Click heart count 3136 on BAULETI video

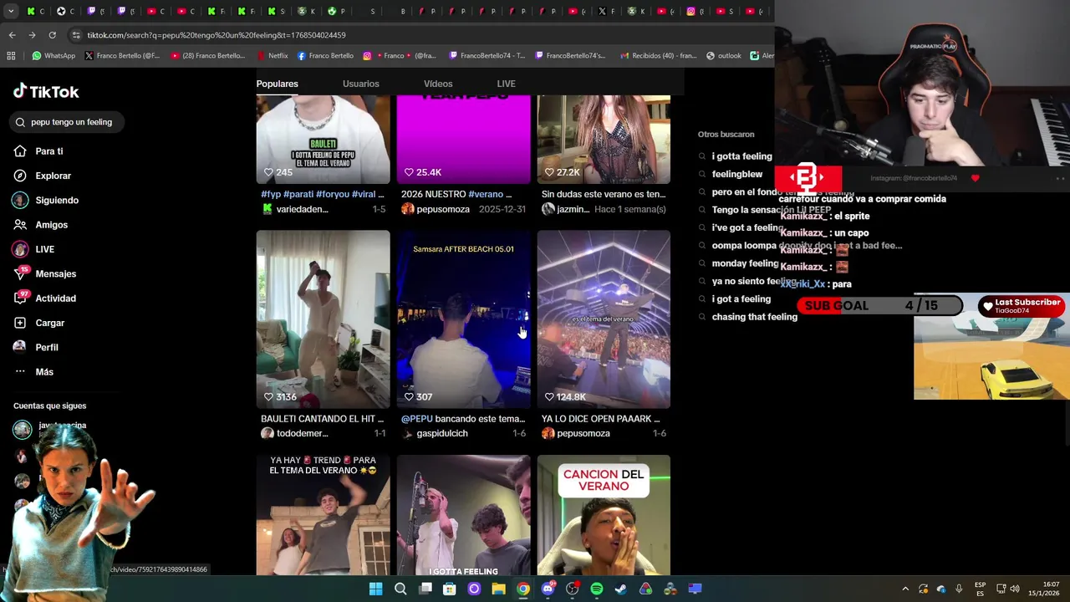tap(280, 396)
